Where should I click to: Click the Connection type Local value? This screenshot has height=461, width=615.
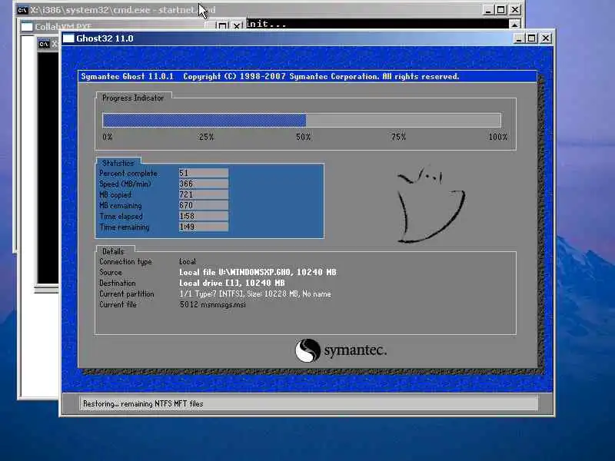click(188, 261)
